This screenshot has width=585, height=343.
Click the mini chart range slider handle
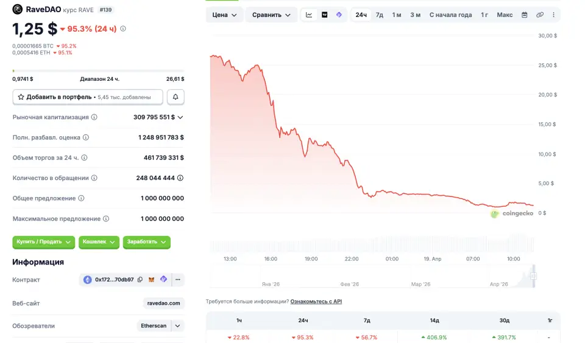click(x=533, y=276)
